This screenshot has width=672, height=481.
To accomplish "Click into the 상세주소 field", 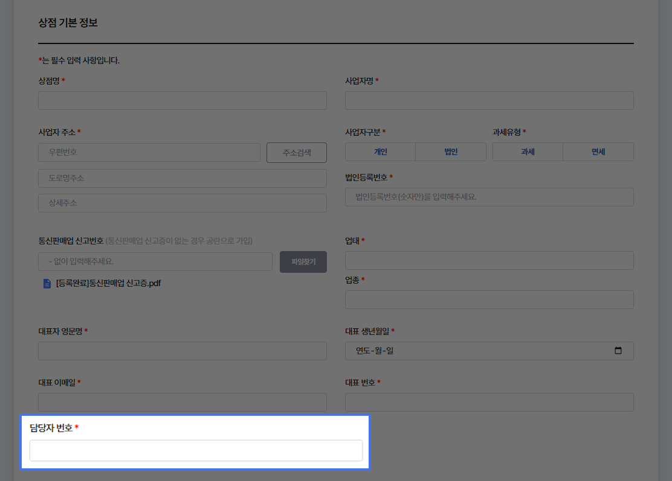I will point(183,203).
